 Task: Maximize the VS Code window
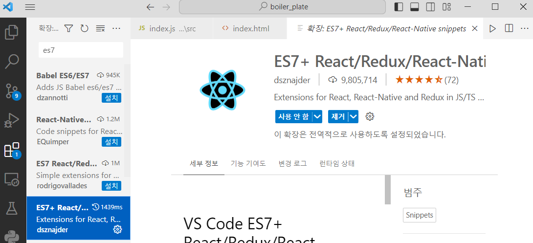point(495,7)
